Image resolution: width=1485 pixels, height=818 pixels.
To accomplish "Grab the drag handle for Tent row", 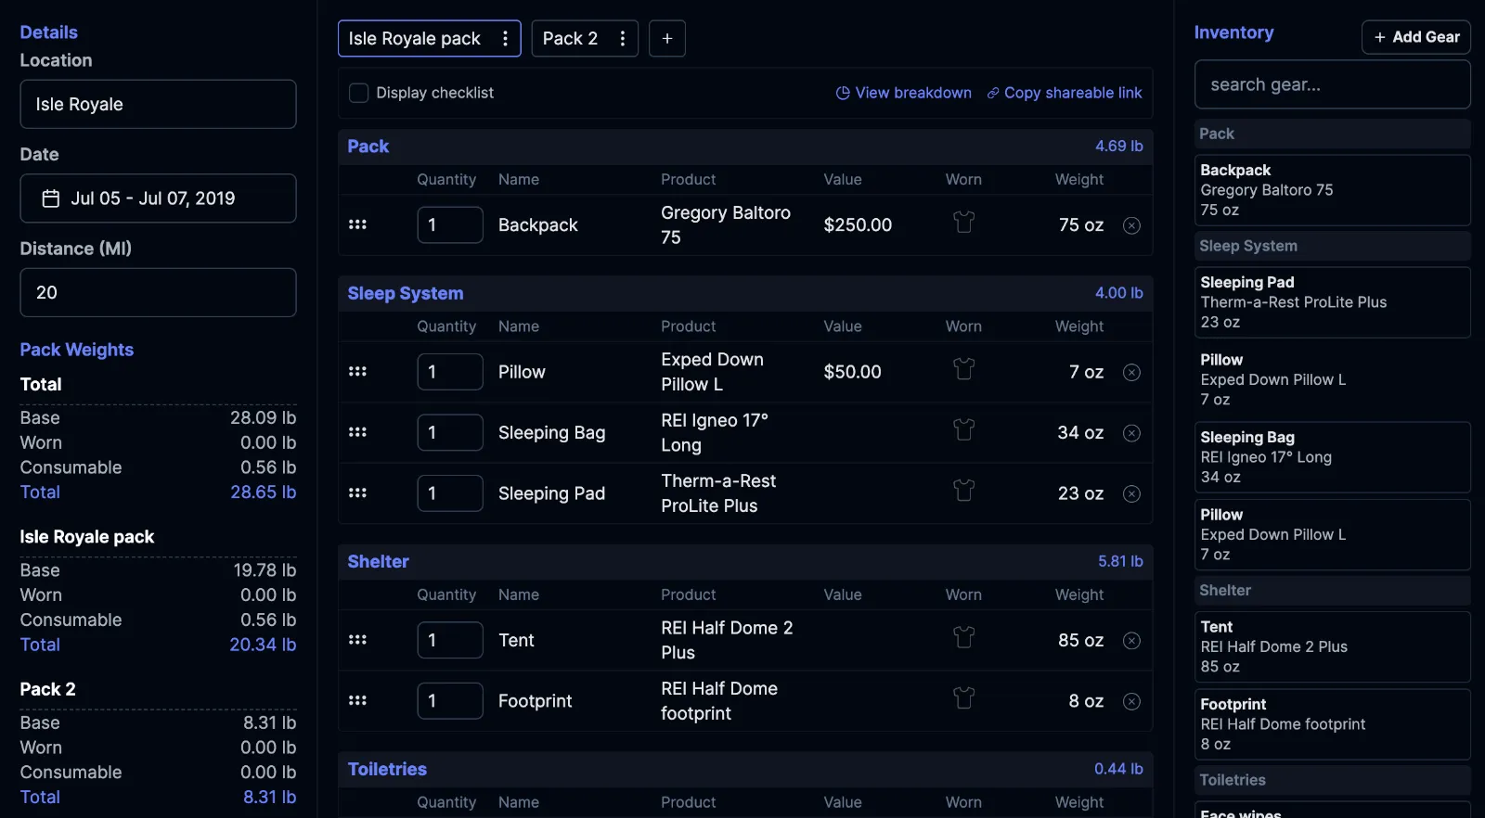I will [x=357, y=640].
